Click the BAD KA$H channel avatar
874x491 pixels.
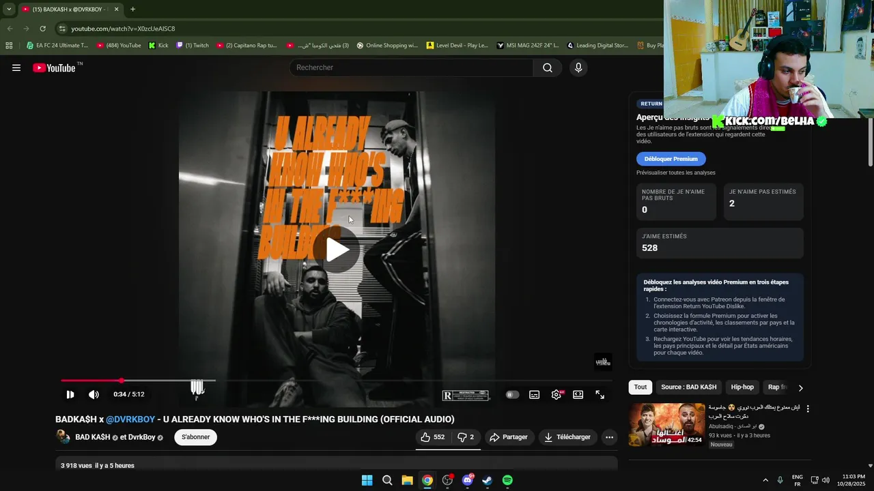pos(63,437)
